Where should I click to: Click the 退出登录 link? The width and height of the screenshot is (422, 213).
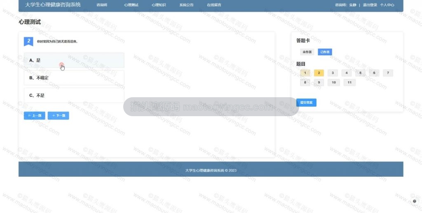point(370,5)
